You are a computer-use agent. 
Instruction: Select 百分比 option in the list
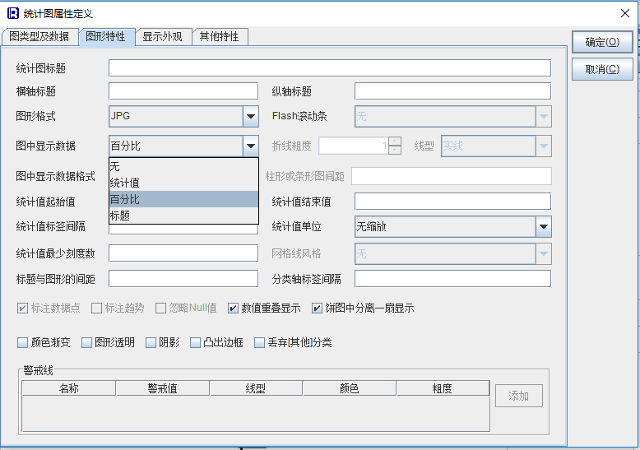(183, 199)
